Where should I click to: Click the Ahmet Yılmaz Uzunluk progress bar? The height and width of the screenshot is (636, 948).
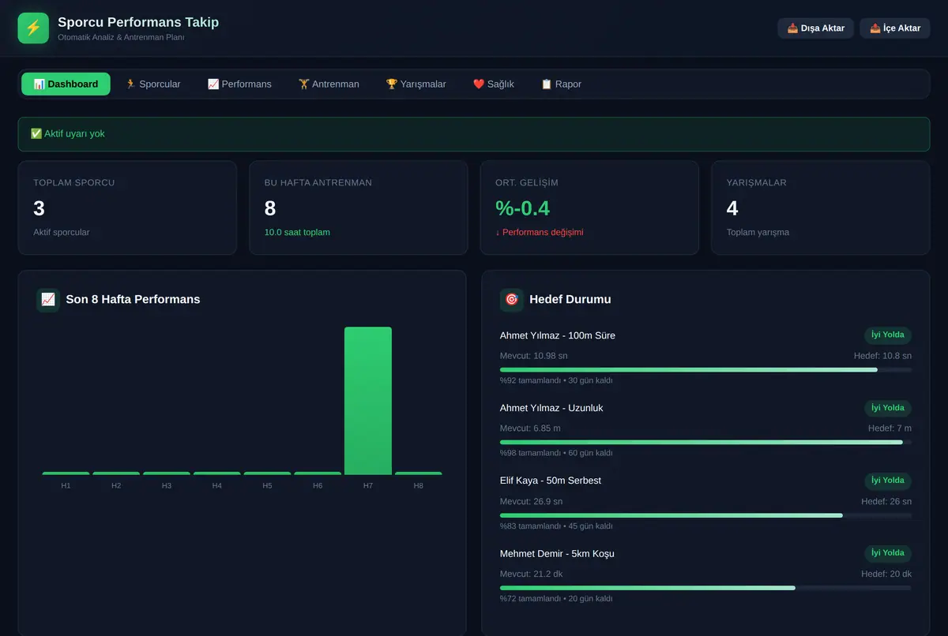(705, 442)
